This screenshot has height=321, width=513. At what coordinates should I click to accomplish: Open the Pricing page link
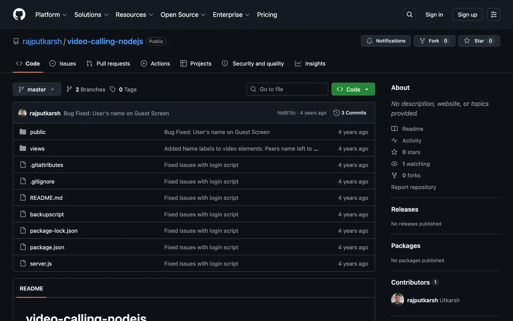[x=267, y=15]
